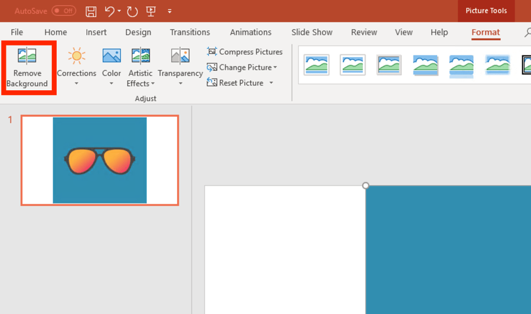Screen dimensions: 531x314
Task: Apply the first picture style, Simple Frame White
Action: (316, 65)
